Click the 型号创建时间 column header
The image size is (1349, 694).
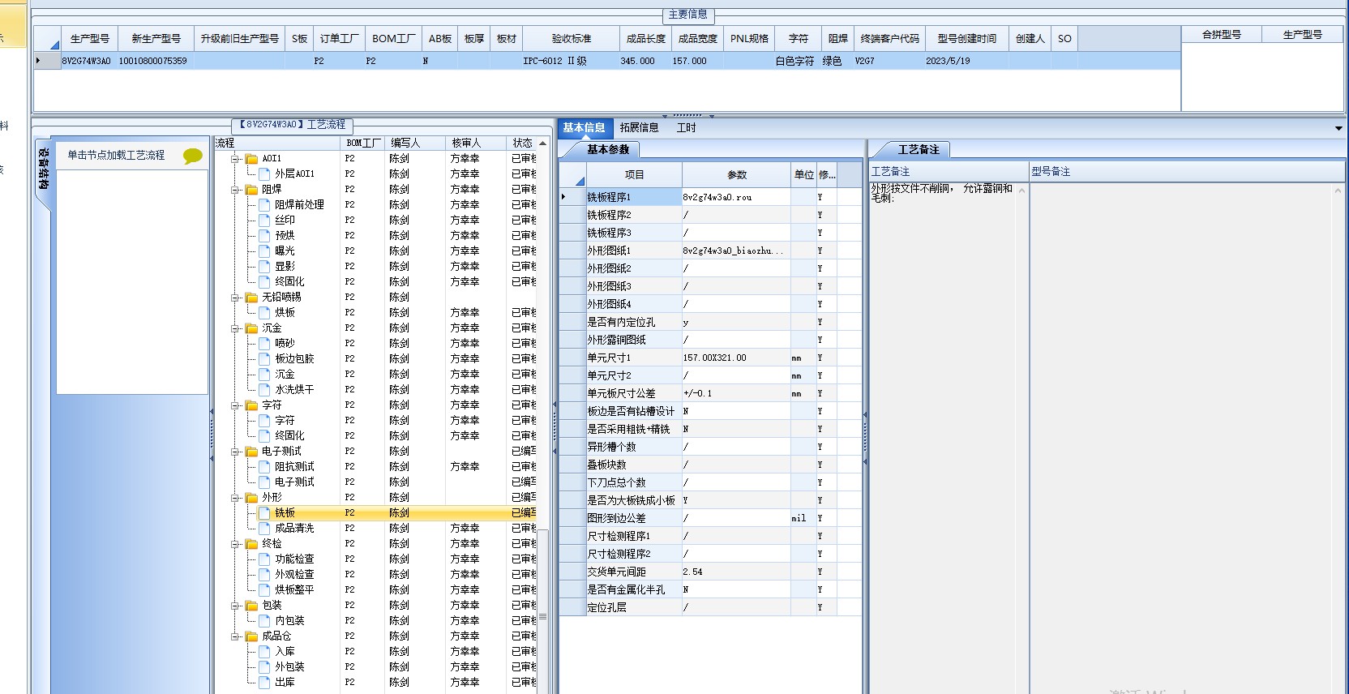[967, 38]
